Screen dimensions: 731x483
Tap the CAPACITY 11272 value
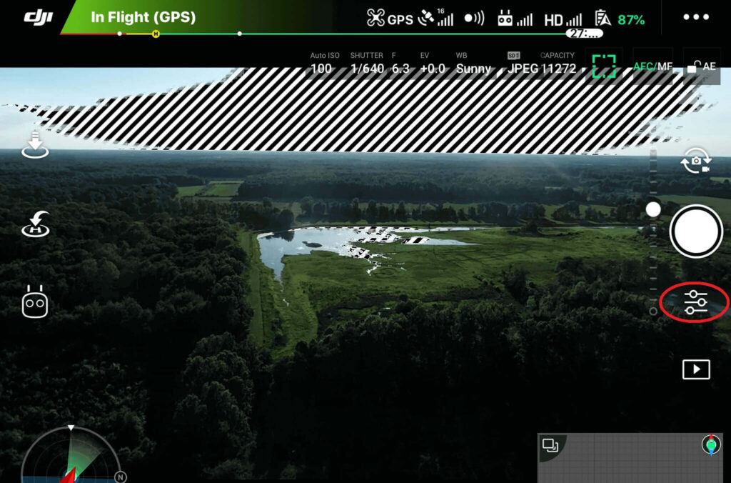tap(558, 63)
